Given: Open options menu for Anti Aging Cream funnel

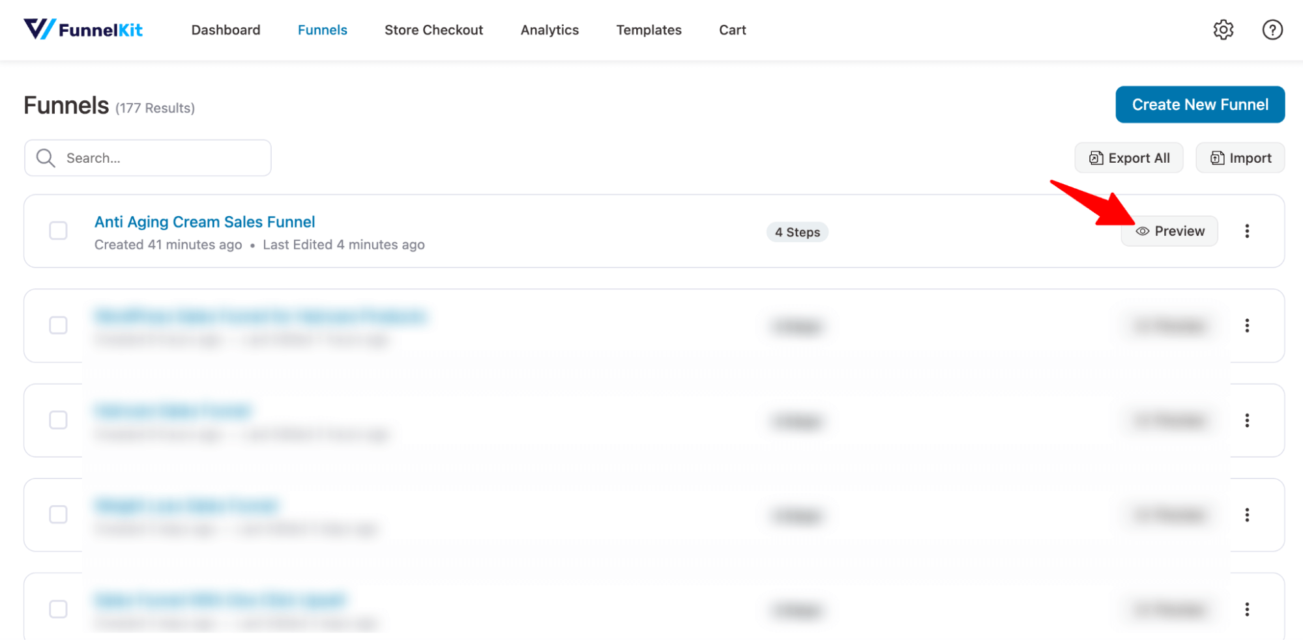Looking at the screenshot, I should pos(1246,231).
